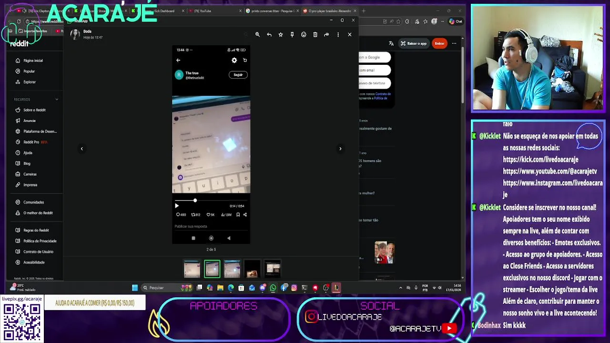Click the Entrar button on Reddit
610x343 pixels.
click(x=439, y=43)
